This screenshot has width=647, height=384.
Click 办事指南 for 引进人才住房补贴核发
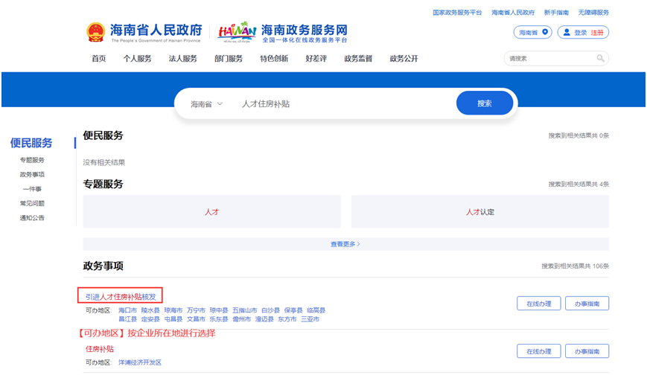click(x=587, y=304)
